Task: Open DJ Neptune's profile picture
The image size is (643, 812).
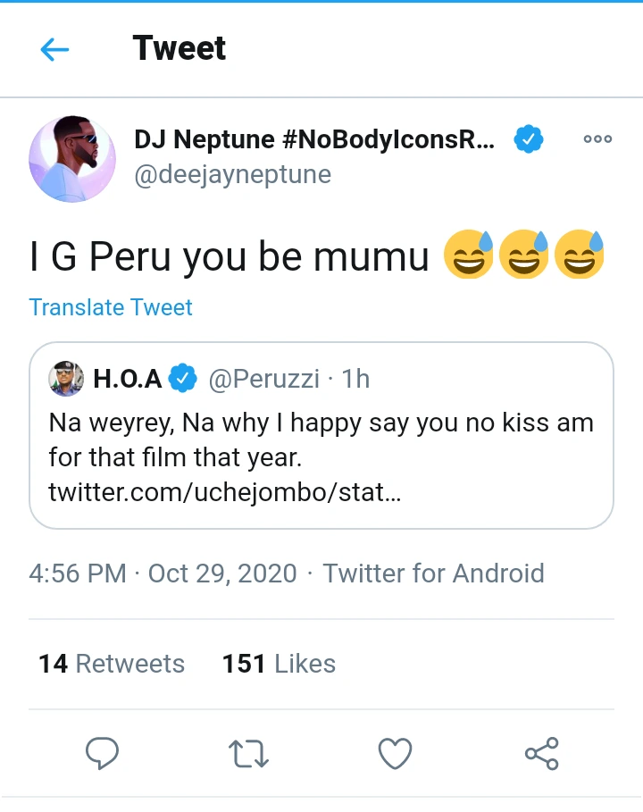Action: [x=72, y=158]
